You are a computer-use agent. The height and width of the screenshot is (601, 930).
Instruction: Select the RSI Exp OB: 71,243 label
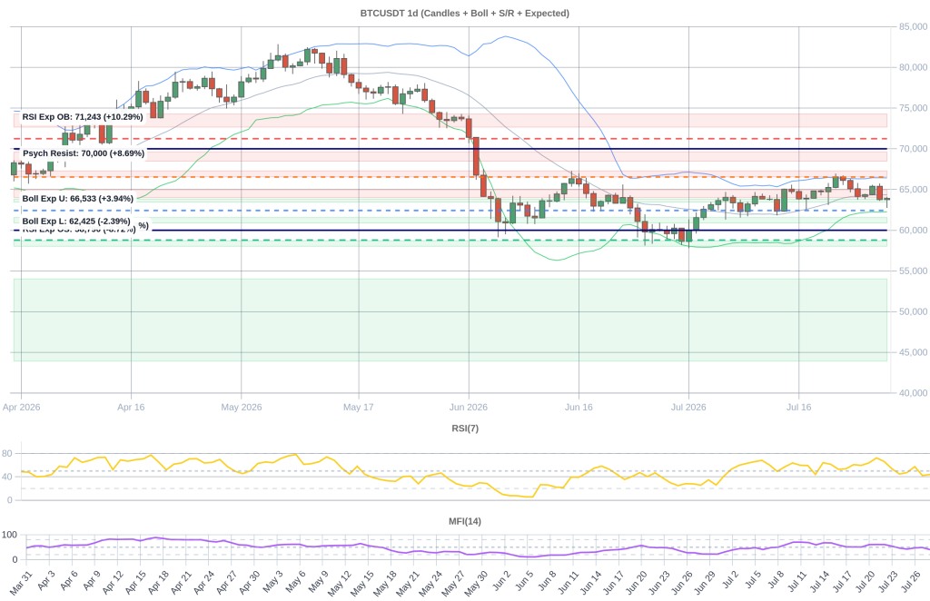(83, 117)
